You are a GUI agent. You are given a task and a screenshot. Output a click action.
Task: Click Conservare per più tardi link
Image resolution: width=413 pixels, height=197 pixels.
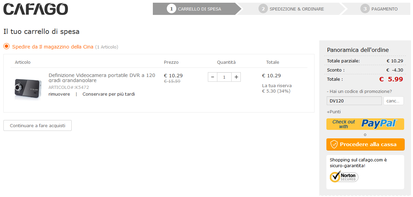(109, 94)
